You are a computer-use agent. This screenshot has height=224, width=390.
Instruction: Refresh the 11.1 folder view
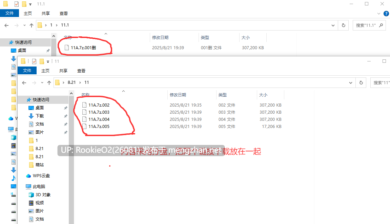click(344, 25)
